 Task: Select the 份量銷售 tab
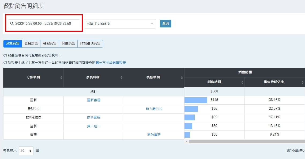[68, 43]
